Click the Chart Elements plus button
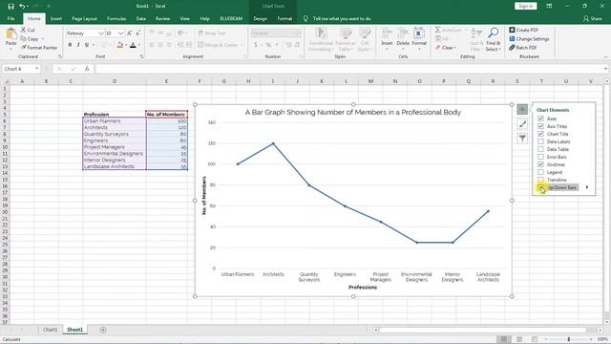The width and height of the screenshot is (611, 344). coord(522,110)
